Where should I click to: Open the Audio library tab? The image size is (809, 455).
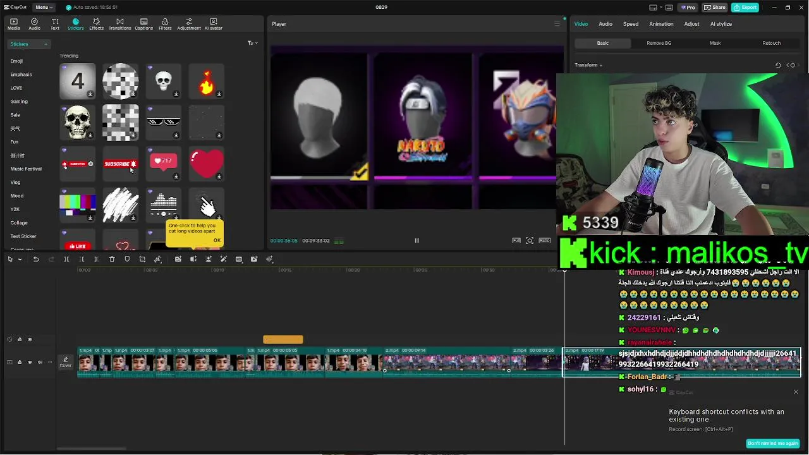(34, 24)
